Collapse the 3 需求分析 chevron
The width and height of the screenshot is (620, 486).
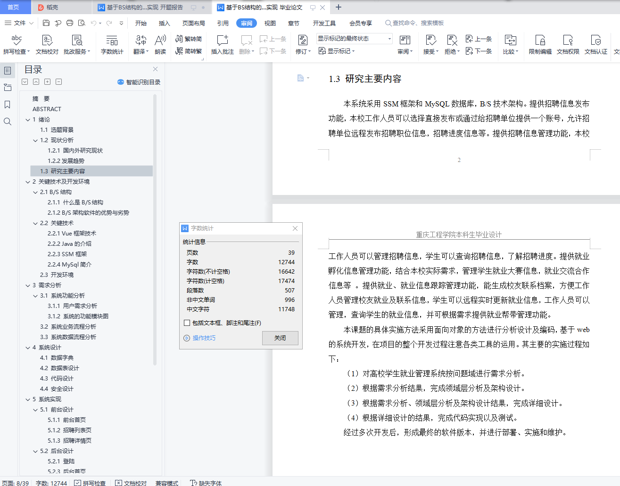28,285
